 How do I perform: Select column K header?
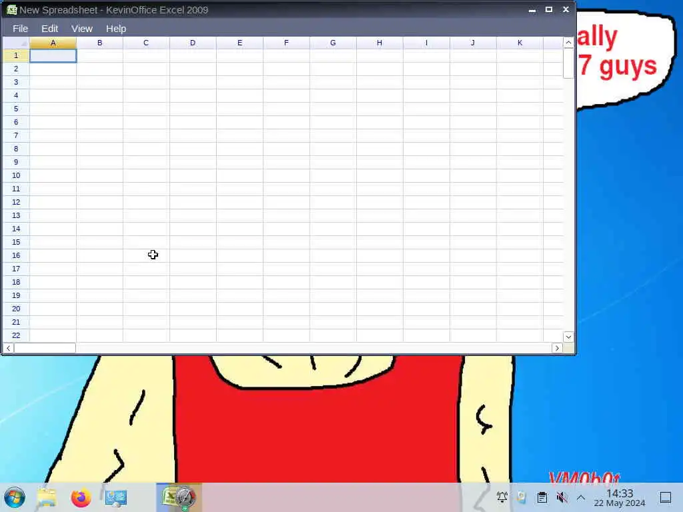tap(520, 43)
